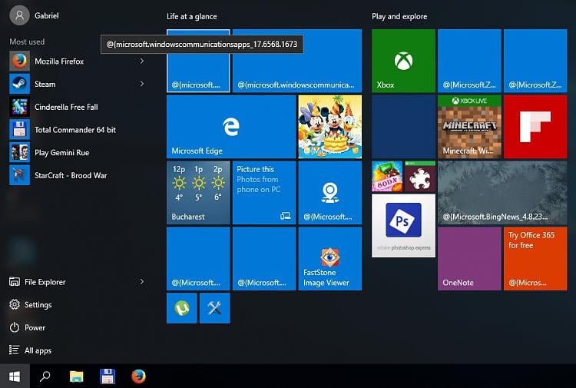Start Play Gemini Rue

pos(77,152)
